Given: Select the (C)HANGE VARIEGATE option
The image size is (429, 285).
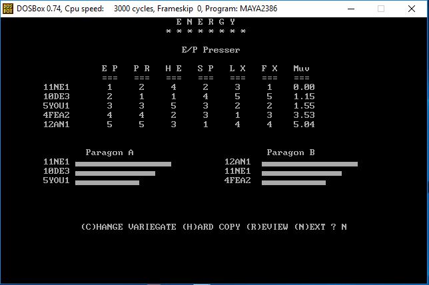Looking at the screenshot, I should [129, 227].
